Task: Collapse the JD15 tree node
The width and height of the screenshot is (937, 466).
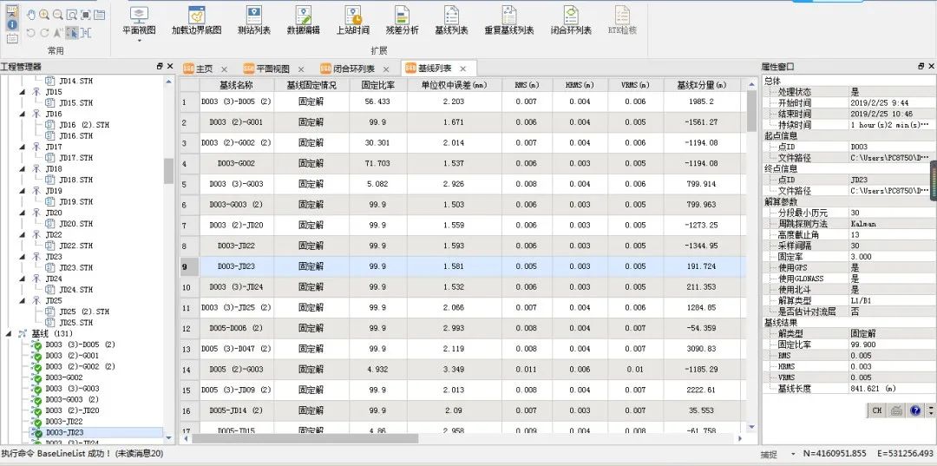Action: click(x=23, y=92)
